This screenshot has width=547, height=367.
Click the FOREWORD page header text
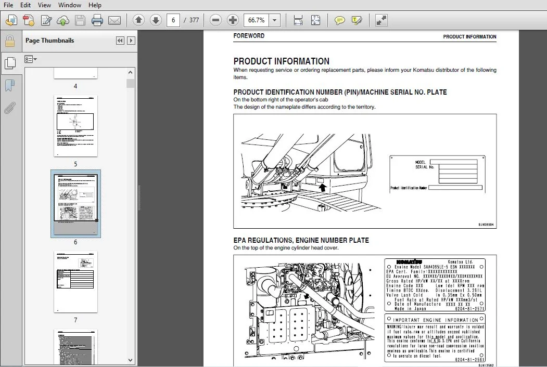coord(249,36)
